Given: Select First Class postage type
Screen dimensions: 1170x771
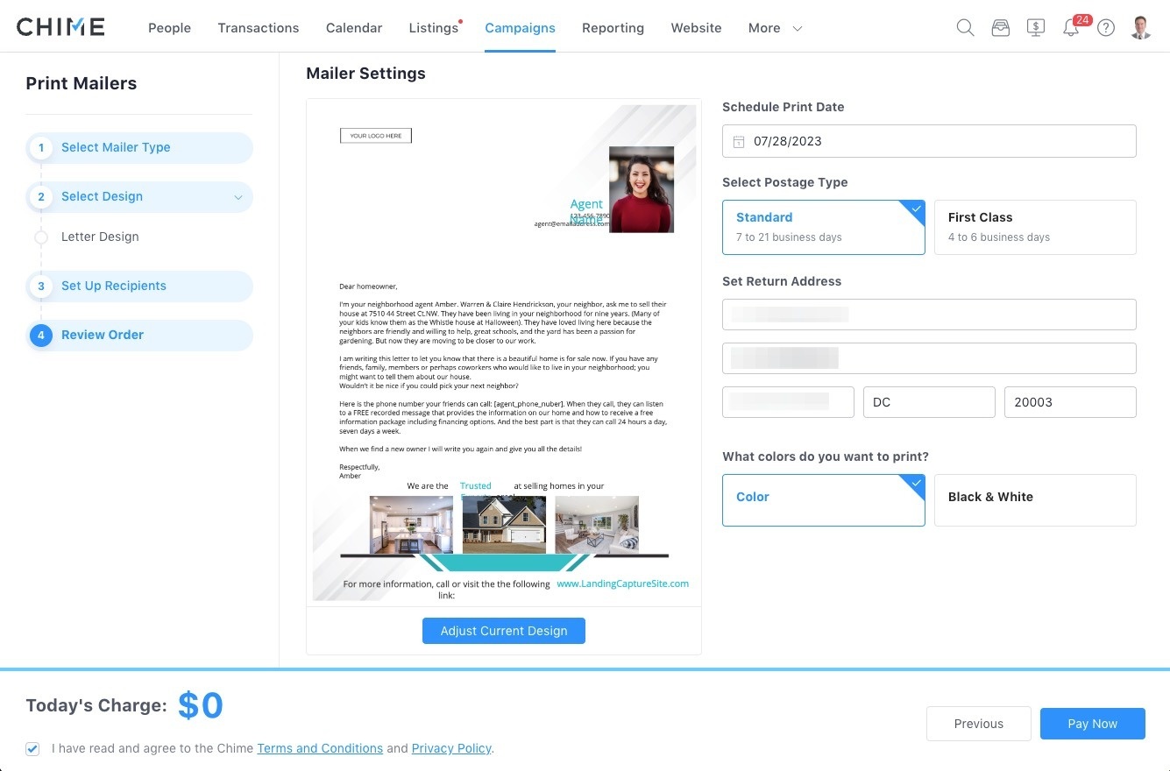Looking at the screenshot, I should point(1035,227).
